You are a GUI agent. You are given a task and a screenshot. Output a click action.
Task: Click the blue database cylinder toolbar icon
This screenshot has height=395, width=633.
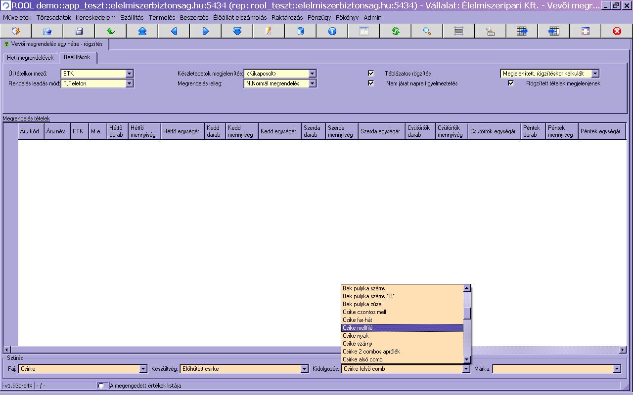point(300,31)
